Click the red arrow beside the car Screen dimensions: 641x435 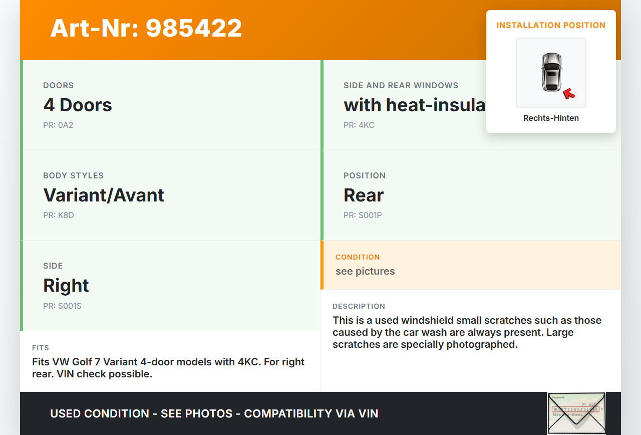569,93
